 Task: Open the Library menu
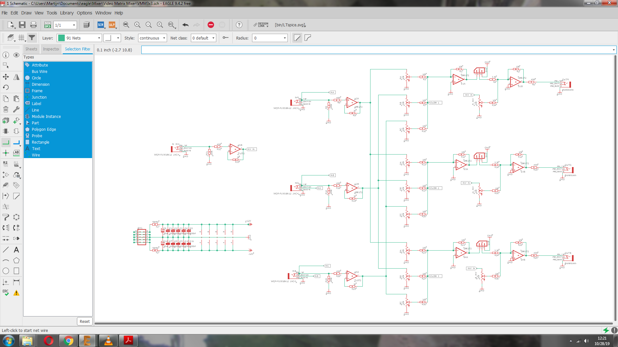click(x=67, y=13)
